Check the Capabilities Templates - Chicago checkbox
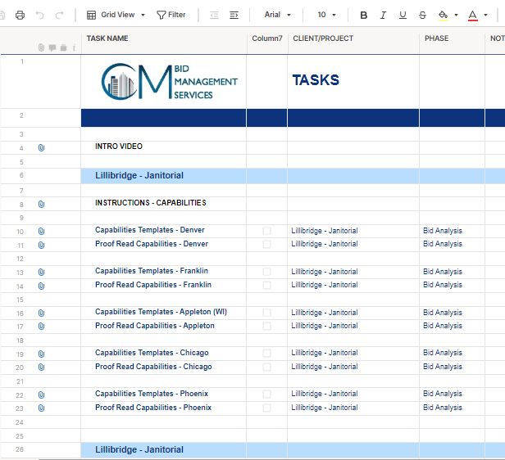 click(266, 353)
